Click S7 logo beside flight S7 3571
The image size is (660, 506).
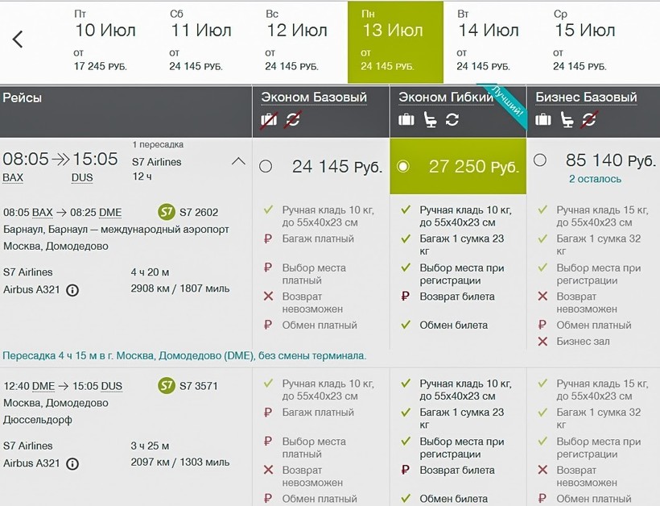click(x=167, y=386)
